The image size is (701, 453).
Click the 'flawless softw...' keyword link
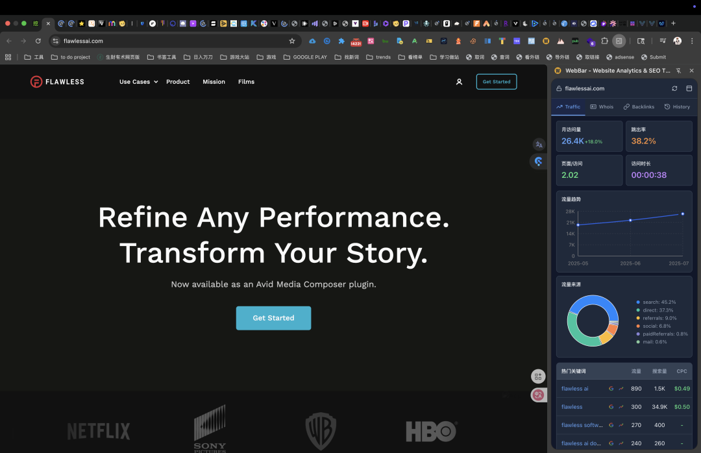(x=582, y=425)
